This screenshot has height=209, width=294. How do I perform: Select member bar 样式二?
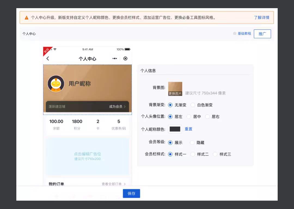pyautogui.click(x=193, y=154)
